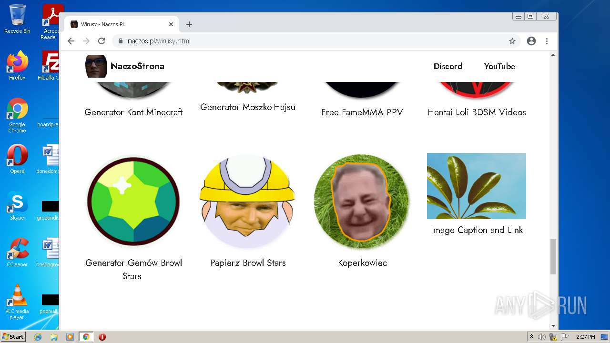Image resolution: width=610 pixels, height=343 pixels.
Task: Click the yellow helmet Papierz image
Action: pos(247,201)
